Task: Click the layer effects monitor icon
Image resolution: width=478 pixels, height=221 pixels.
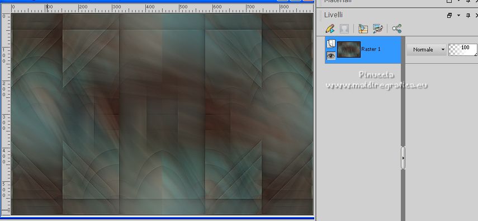Action: click(378, 29)
